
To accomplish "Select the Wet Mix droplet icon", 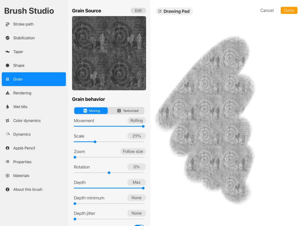I will coord(7,107).
